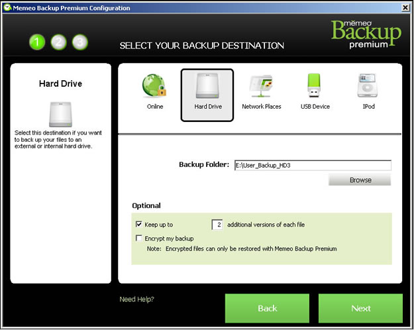Image resolution: width=414 pixels, height=330 pixels.
Task: Open the Need Help? link
Action: coord(136,300)
